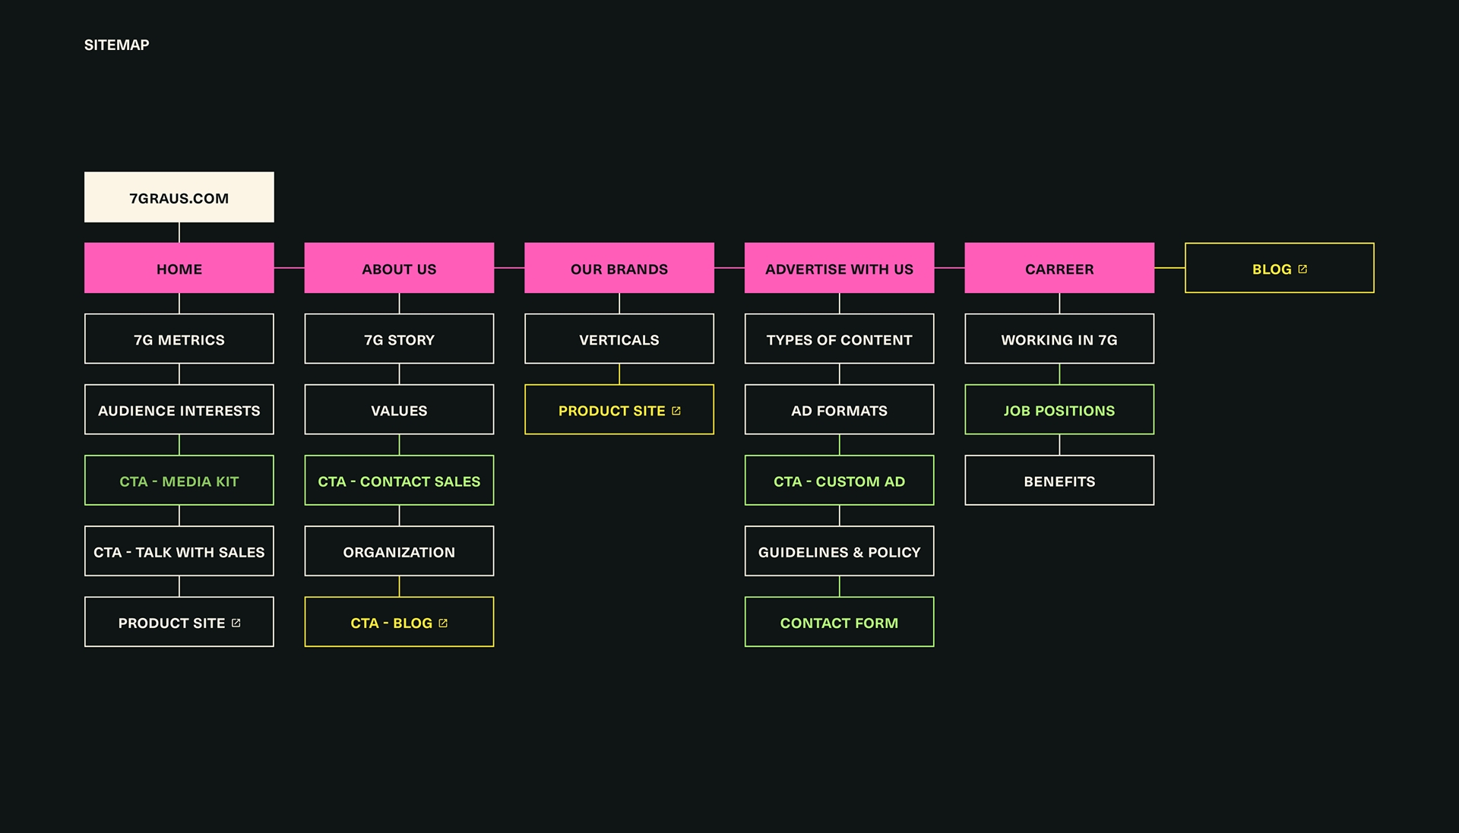Click the CARREER header box
Viewport: 1459px width, 833px height.
[x=1059, y=268]
